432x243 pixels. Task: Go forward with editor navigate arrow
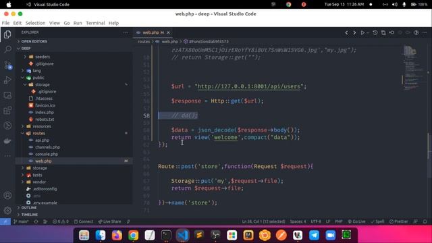354,33
